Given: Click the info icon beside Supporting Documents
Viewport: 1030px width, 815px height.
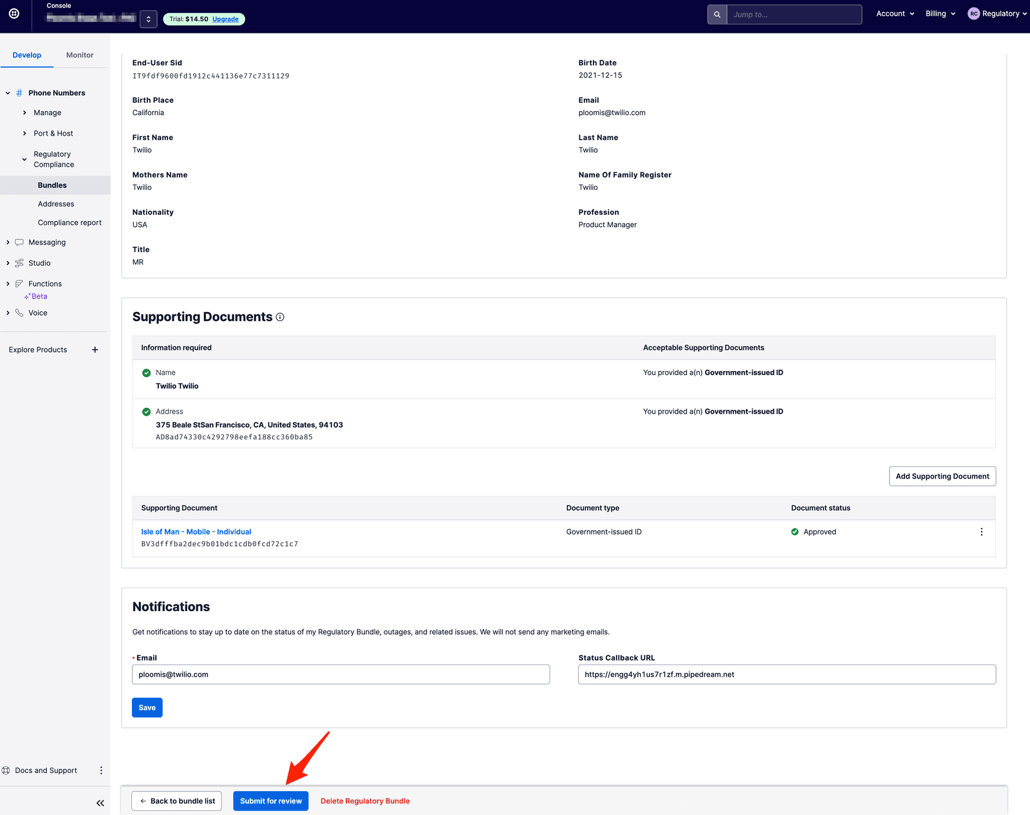Looking at the screenshot, I should click(x=280, y=317).
